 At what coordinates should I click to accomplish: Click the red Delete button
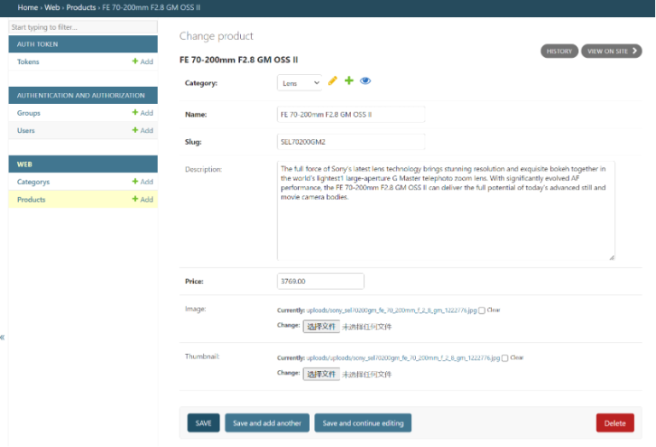(614, 423)
